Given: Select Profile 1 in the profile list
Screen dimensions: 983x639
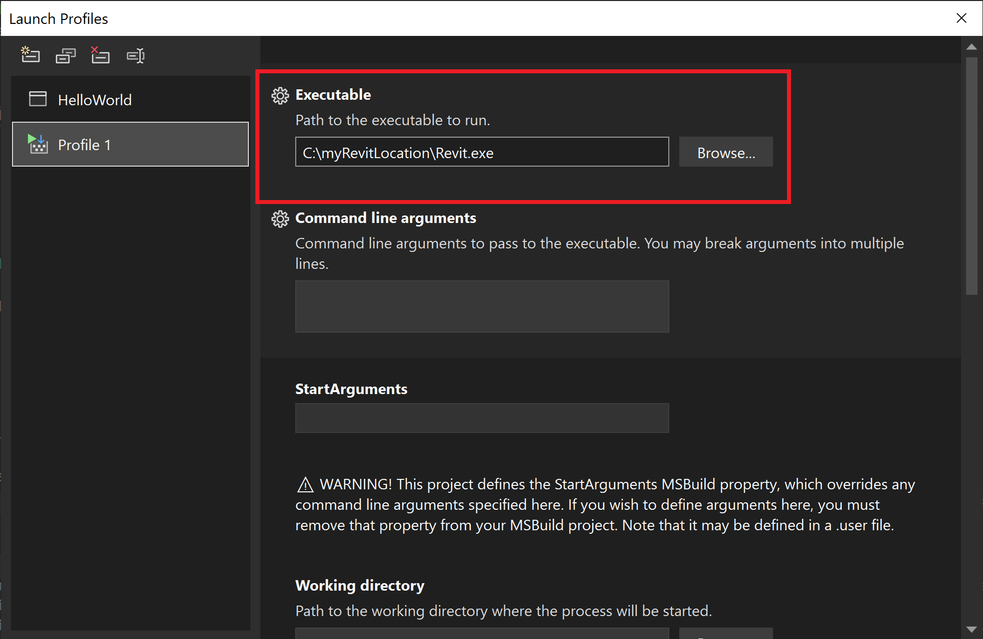Looking at the screenshot, I should [x=130, y=145].
